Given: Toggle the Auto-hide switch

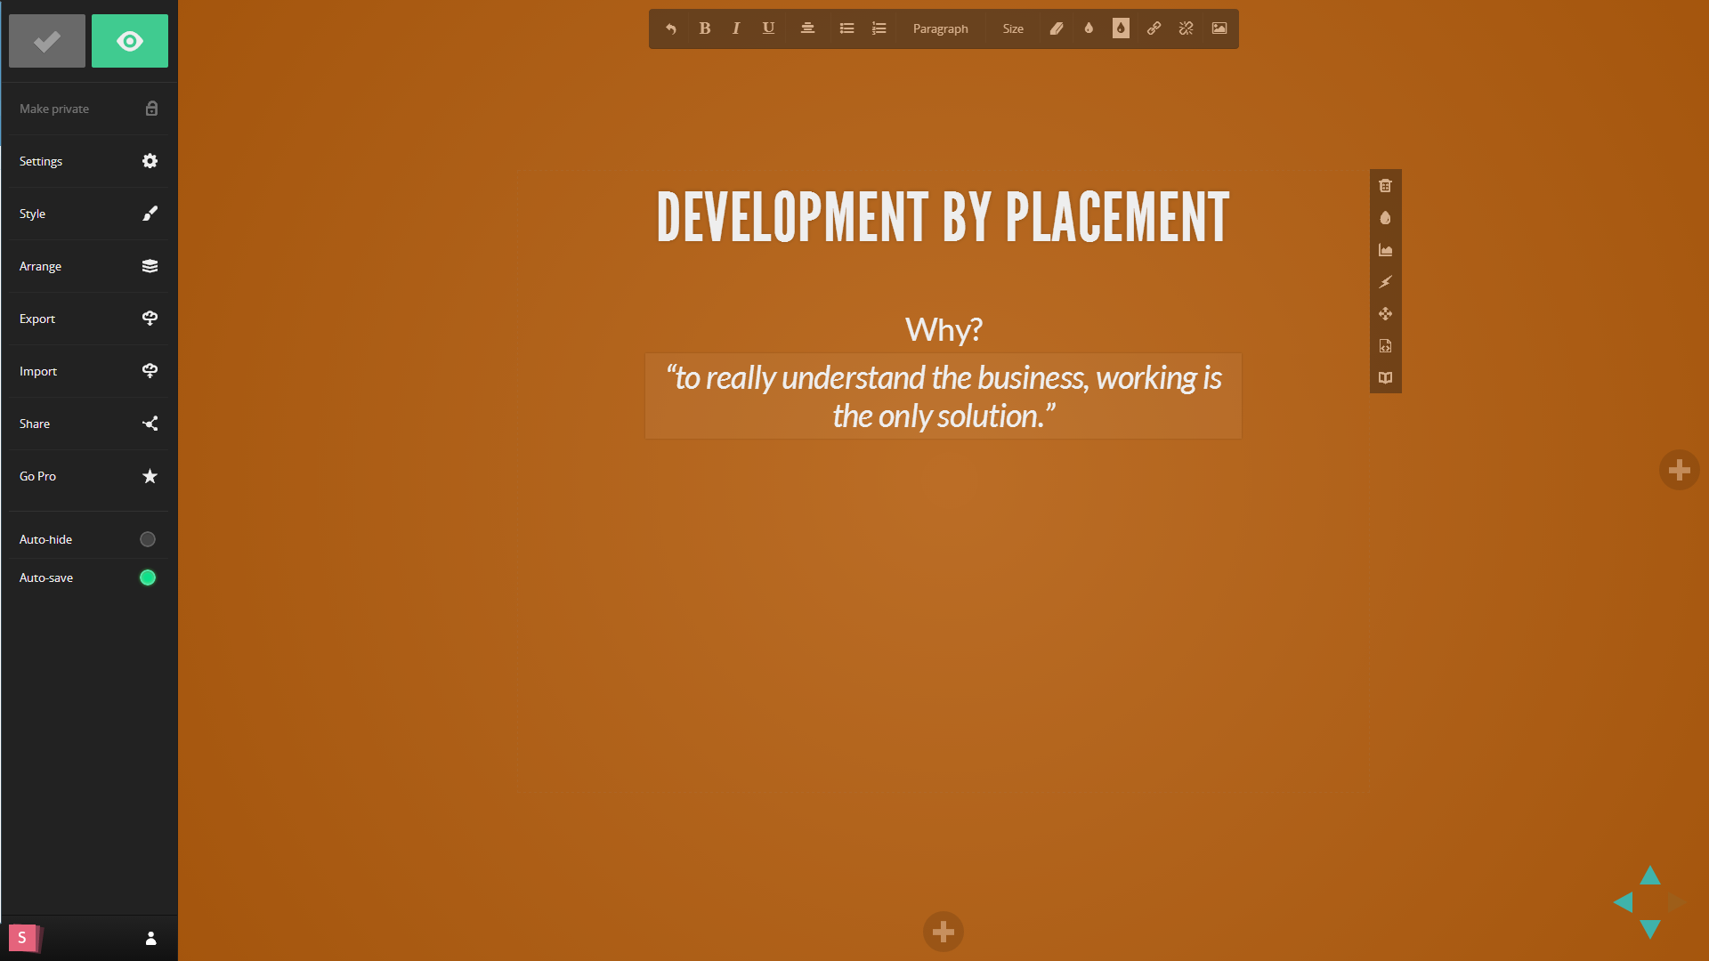Looking at the screenshot, I should [148, 539].
